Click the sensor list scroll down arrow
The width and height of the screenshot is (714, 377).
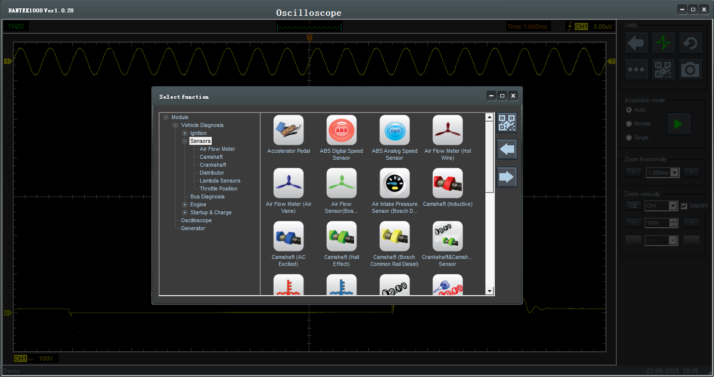489,291
